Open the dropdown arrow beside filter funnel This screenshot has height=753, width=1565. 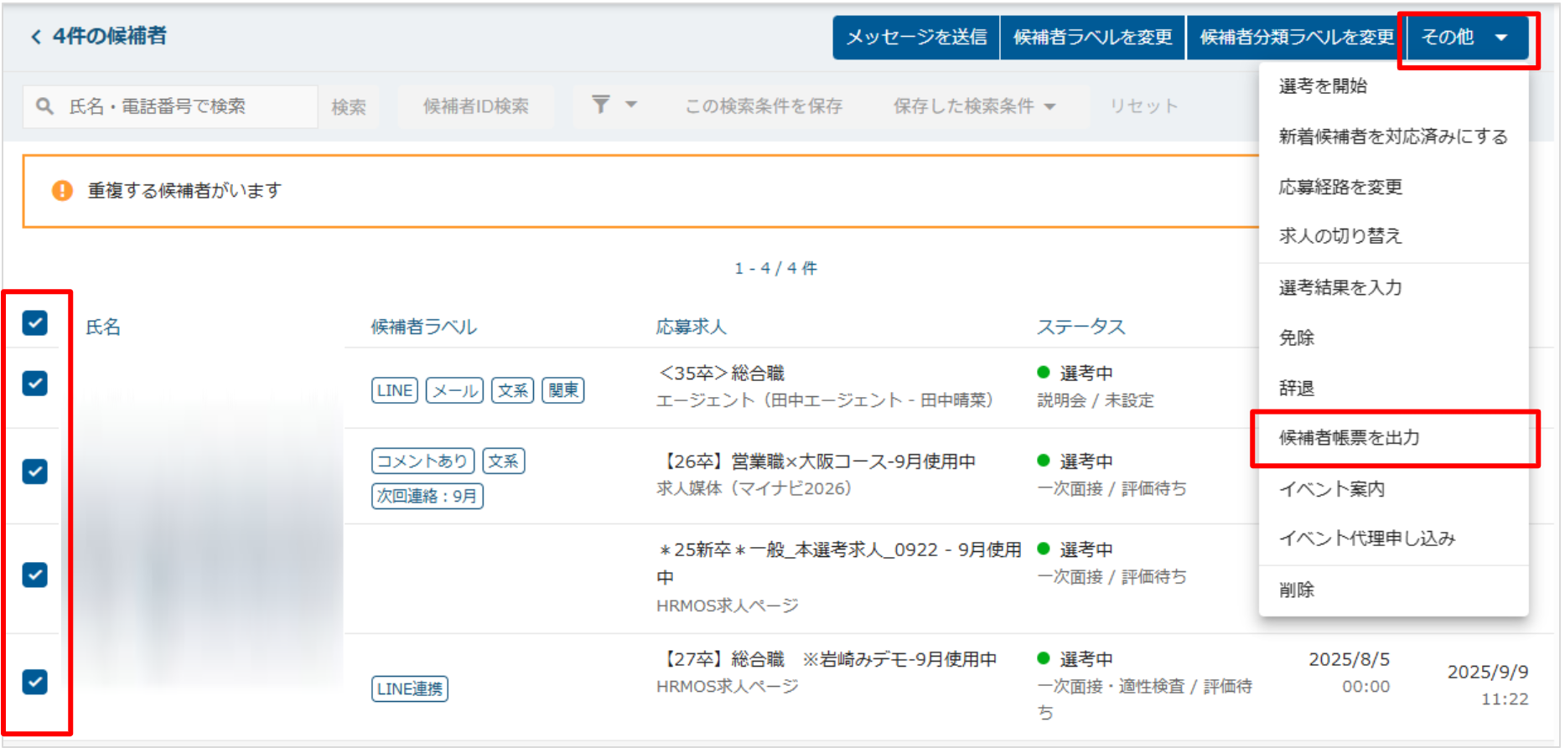coord(631,105)
